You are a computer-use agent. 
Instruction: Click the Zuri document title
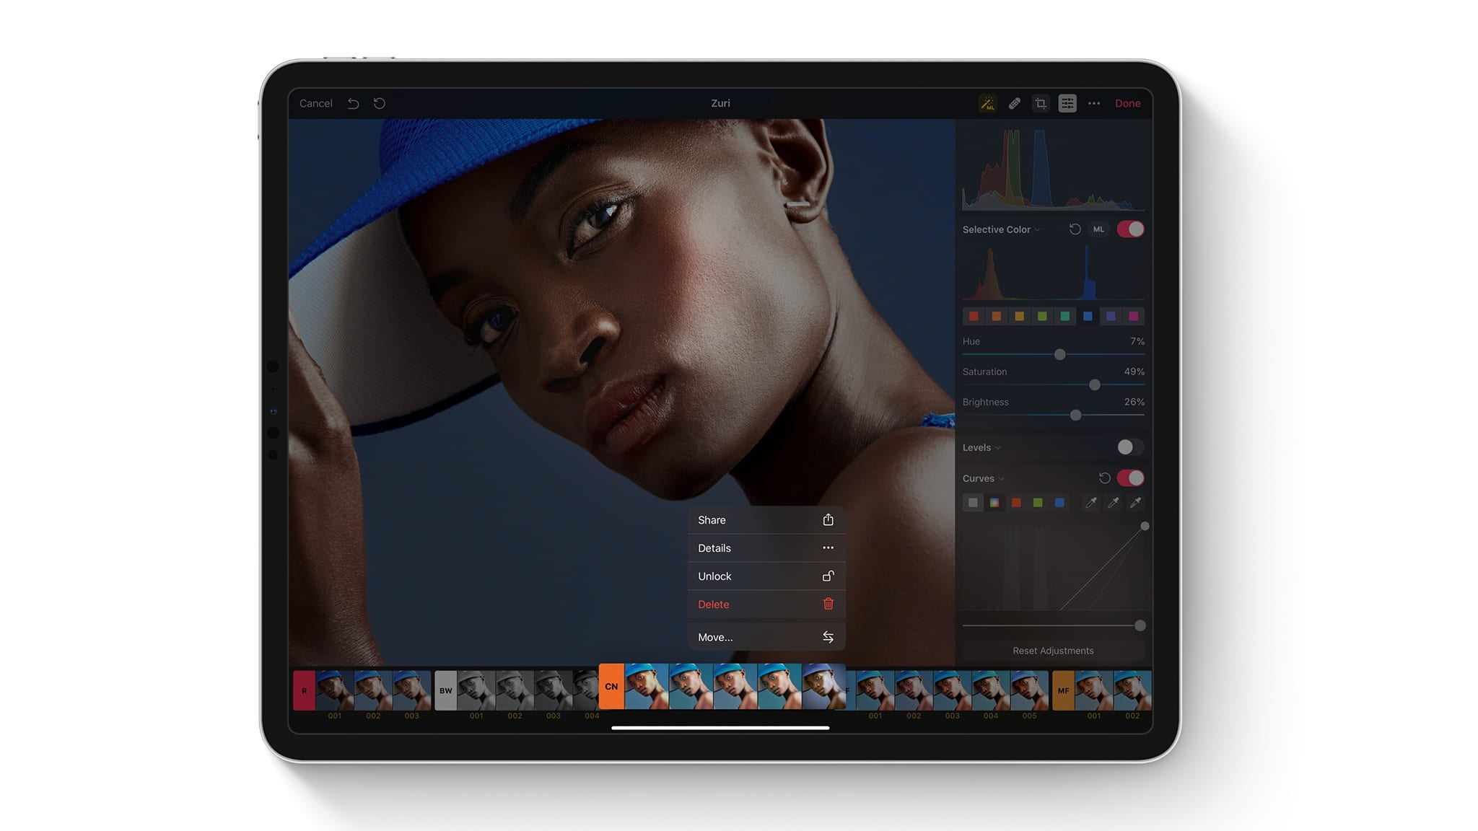coord(720,103)
